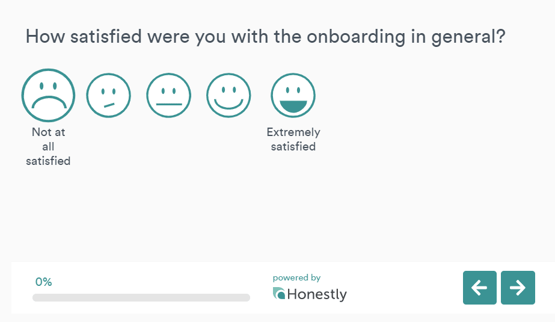The width and height of the screenshot is (555, 322).
Task: Select the frowning sad face rating
Action: 48,95
